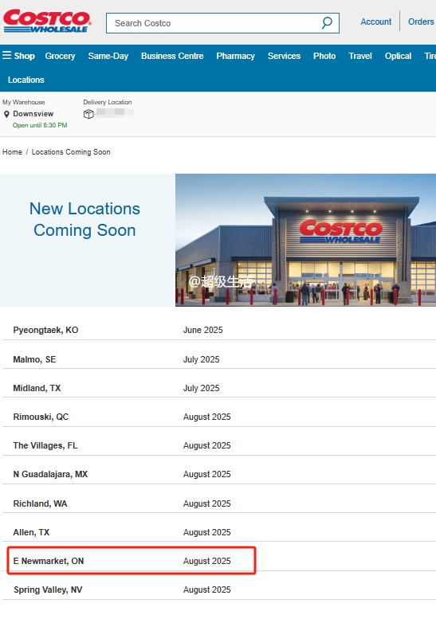Viewport: 436px width, 619px height.
Task: Click June 2025 opening date
Action: (x=203, y=330)
